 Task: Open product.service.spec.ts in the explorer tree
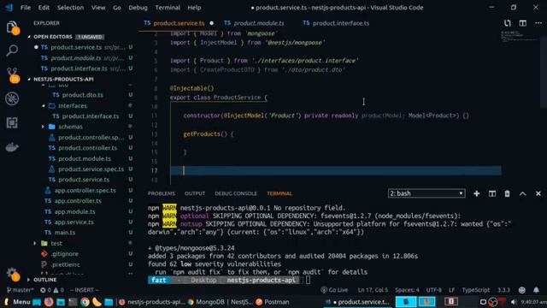click(91, 169)
